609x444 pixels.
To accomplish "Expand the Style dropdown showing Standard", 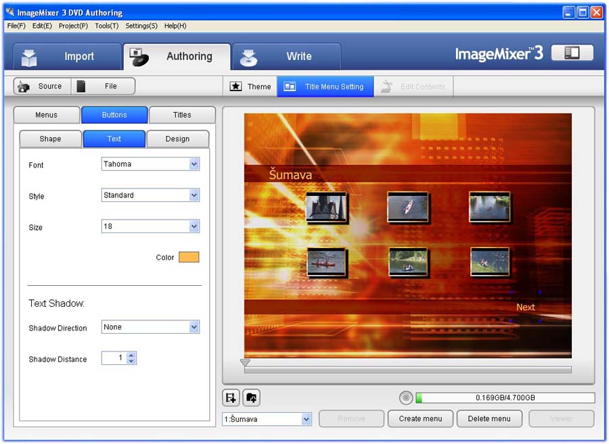I will click(194, 195).
